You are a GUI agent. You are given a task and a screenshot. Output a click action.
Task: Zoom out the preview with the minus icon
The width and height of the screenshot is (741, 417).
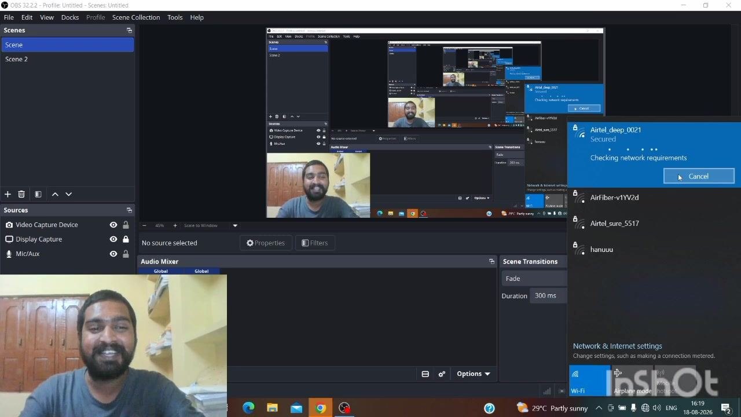click(x=144, y=225)
